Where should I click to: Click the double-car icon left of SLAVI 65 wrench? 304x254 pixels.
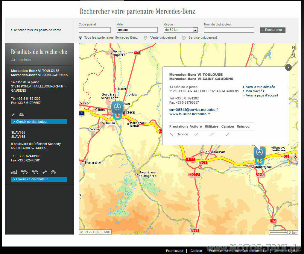point(35,172)
